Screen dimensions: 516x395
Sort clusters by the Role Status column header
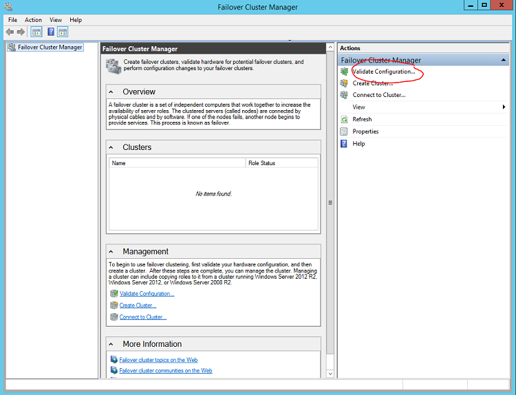(x=281, y=163)
